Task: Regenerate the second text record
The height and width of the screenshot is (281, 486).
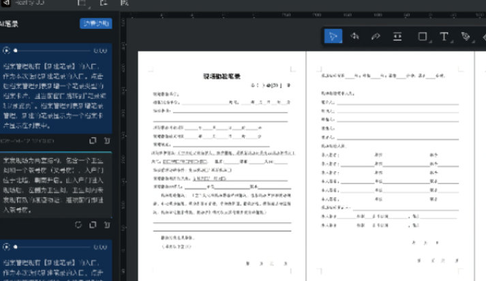Action: point(79,224)
